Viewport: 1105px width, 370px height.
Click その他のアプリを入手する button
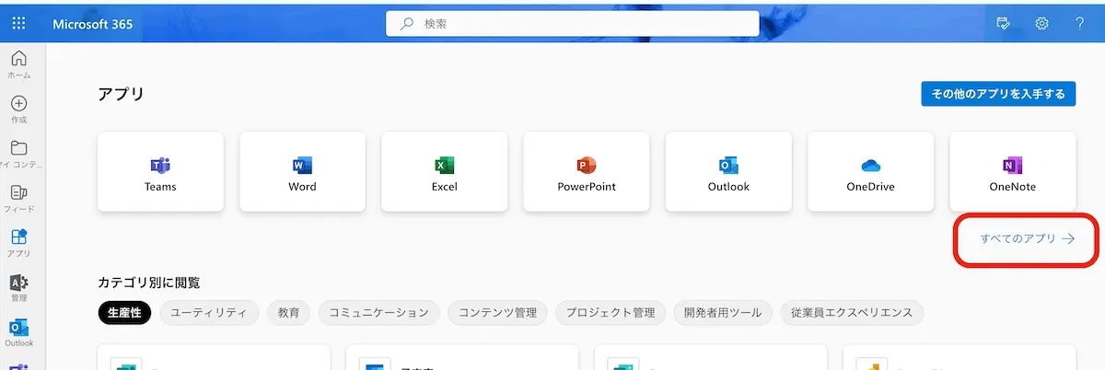coord(998,93)
